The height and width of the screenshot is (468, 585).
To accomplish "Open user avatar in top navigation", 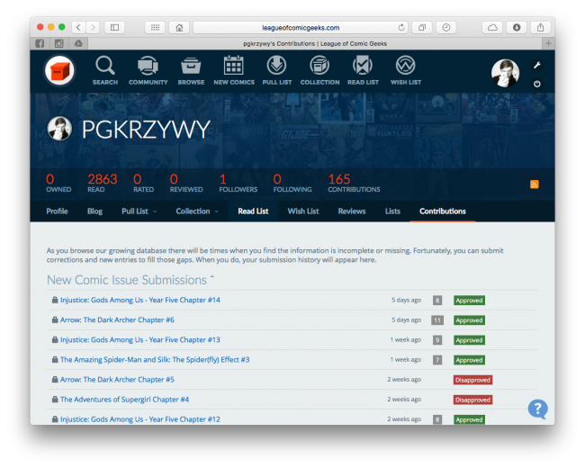I will click(505, 73).
